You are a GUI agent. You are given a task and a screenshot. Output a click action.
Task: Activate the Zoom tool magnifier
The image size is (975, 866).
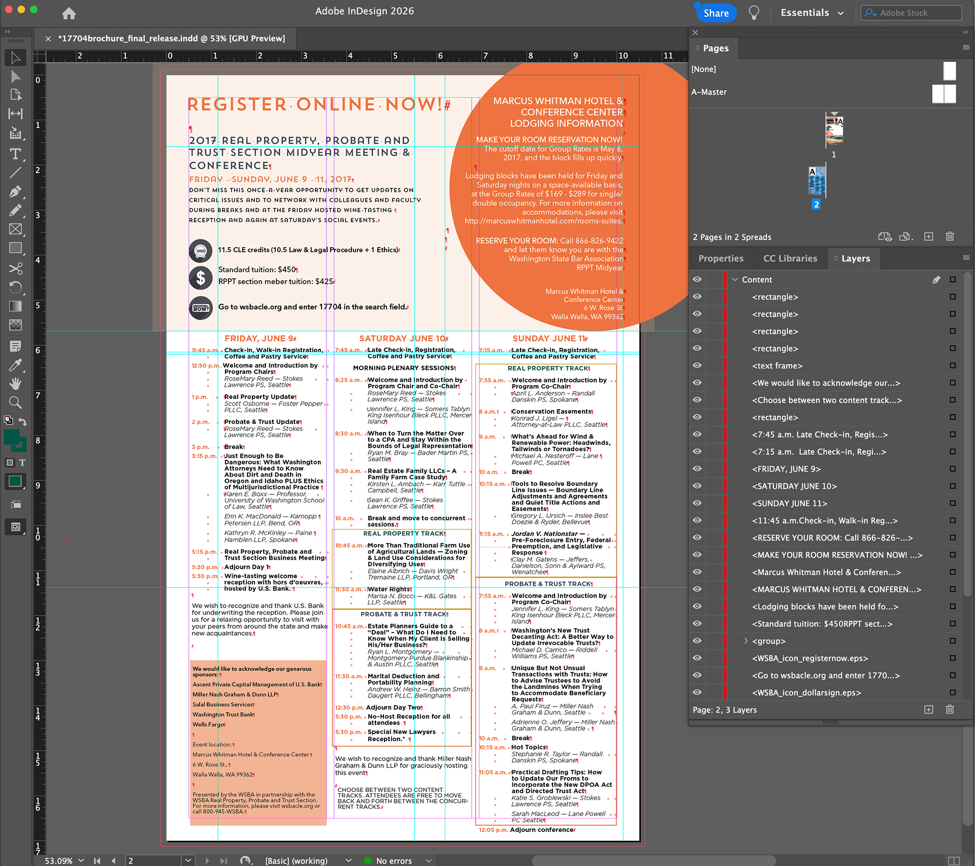click(15, 403)
